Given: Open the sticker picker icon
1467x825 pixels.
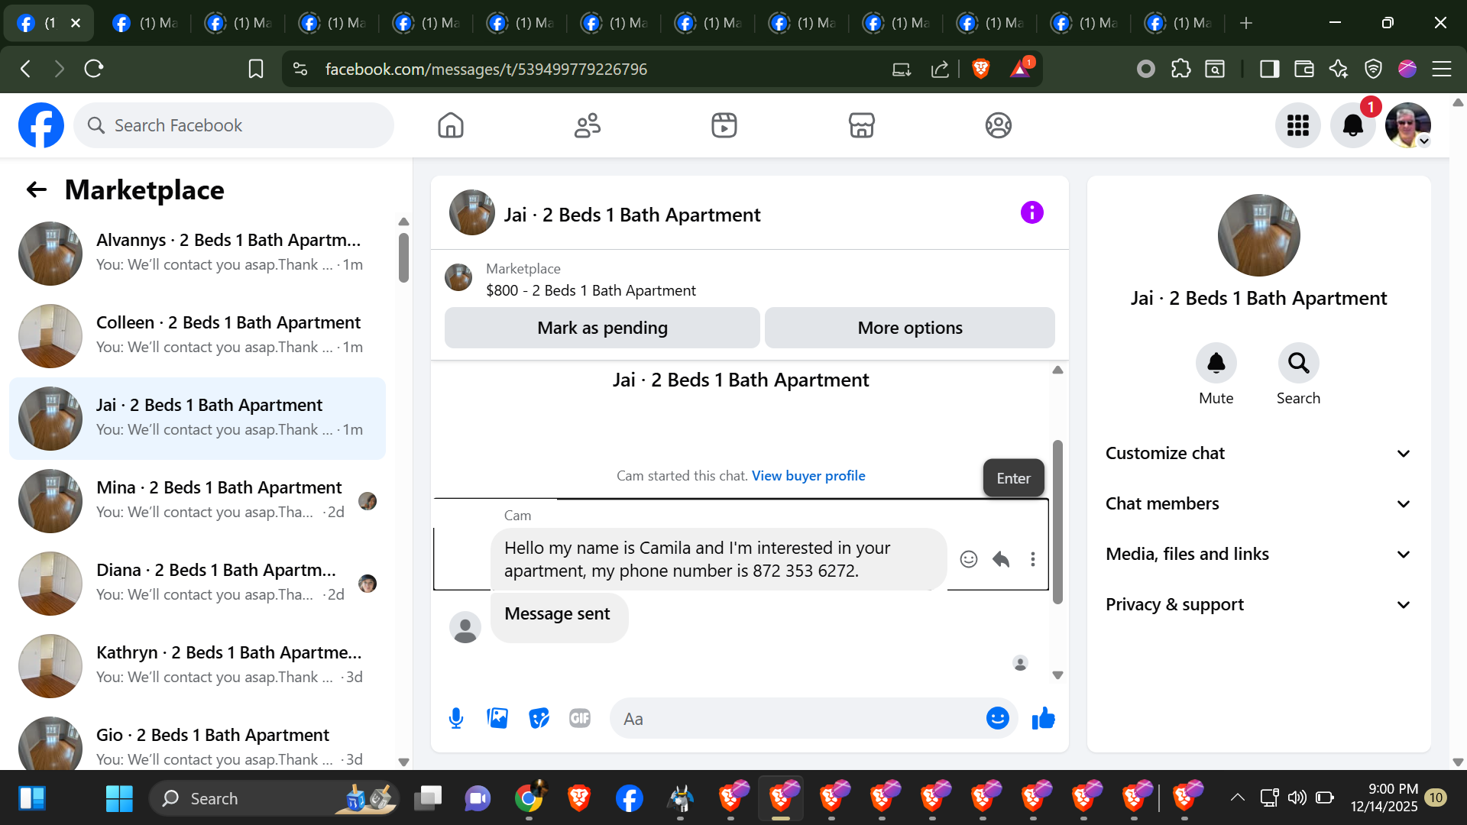Looking at the screenshot, I should [539, 718].
